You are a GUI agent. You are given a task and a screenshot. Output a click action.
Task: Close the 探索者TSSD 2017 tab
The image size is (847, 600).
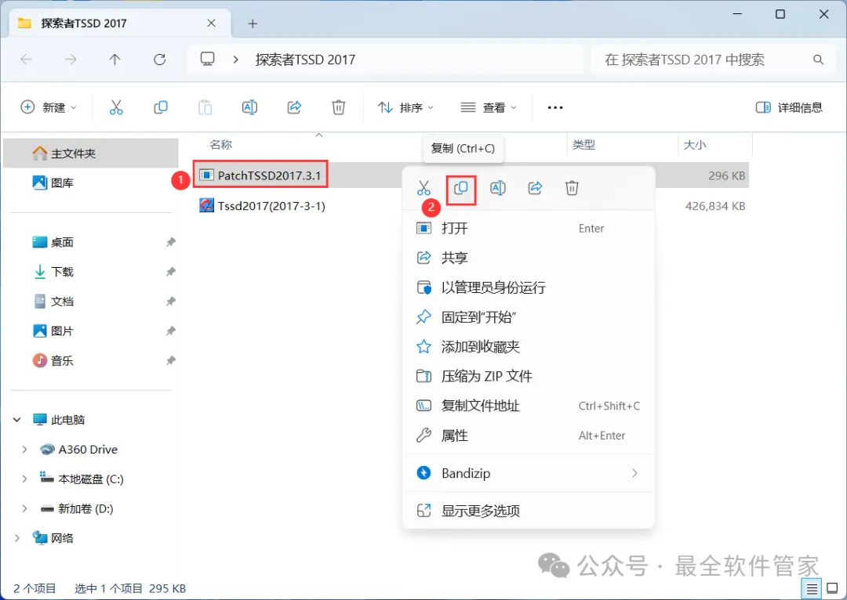[211, 23]
